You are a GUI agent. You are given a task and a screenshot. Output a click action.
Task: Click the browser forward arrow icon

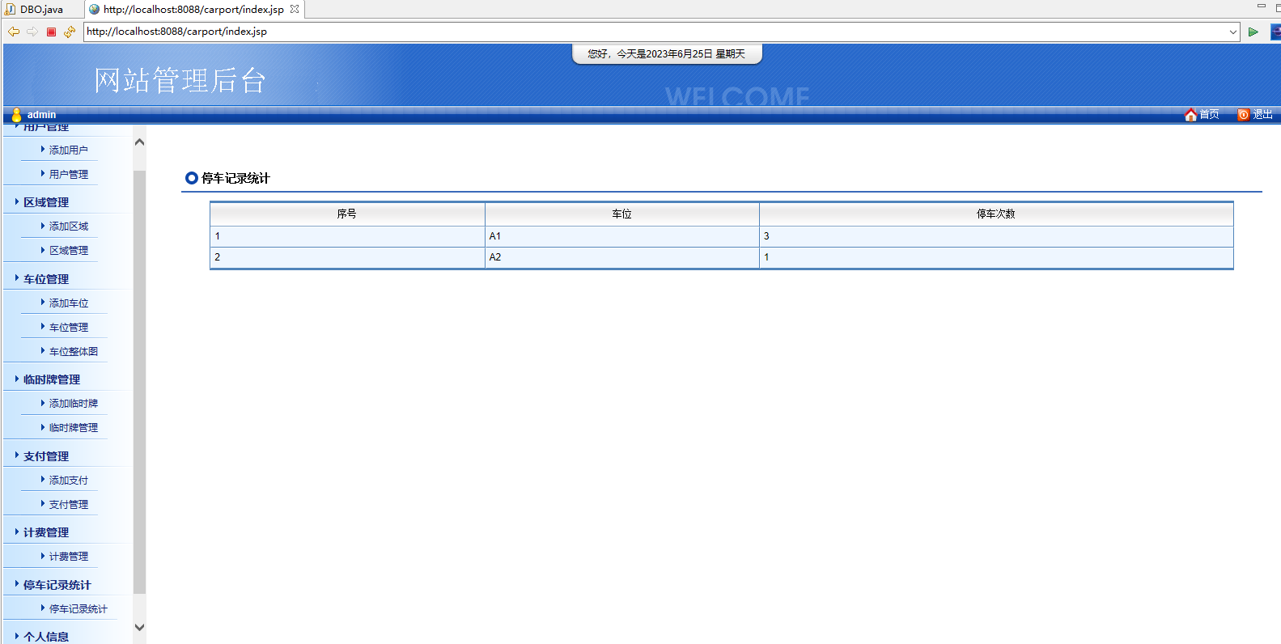pyautogui.click(x=32, y=32)
